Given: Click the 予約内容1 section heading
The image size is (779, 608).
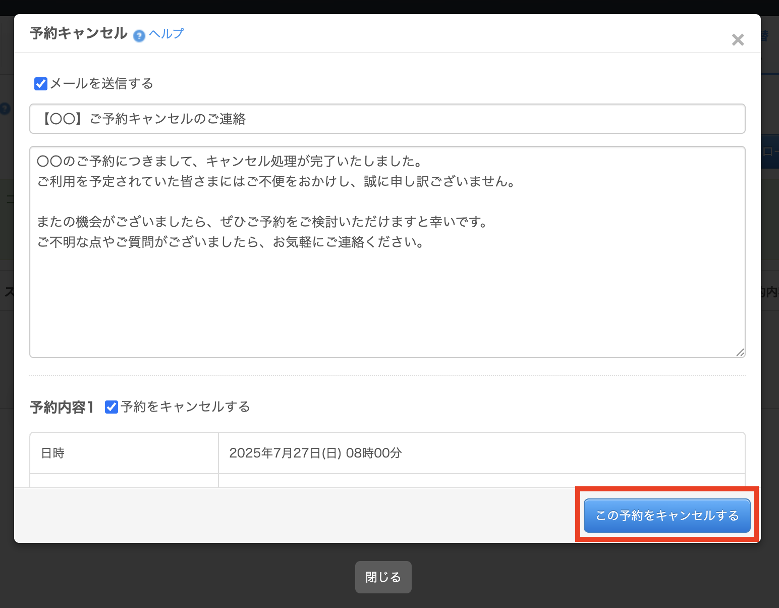Looking at the screenshot, I should 62,407.
